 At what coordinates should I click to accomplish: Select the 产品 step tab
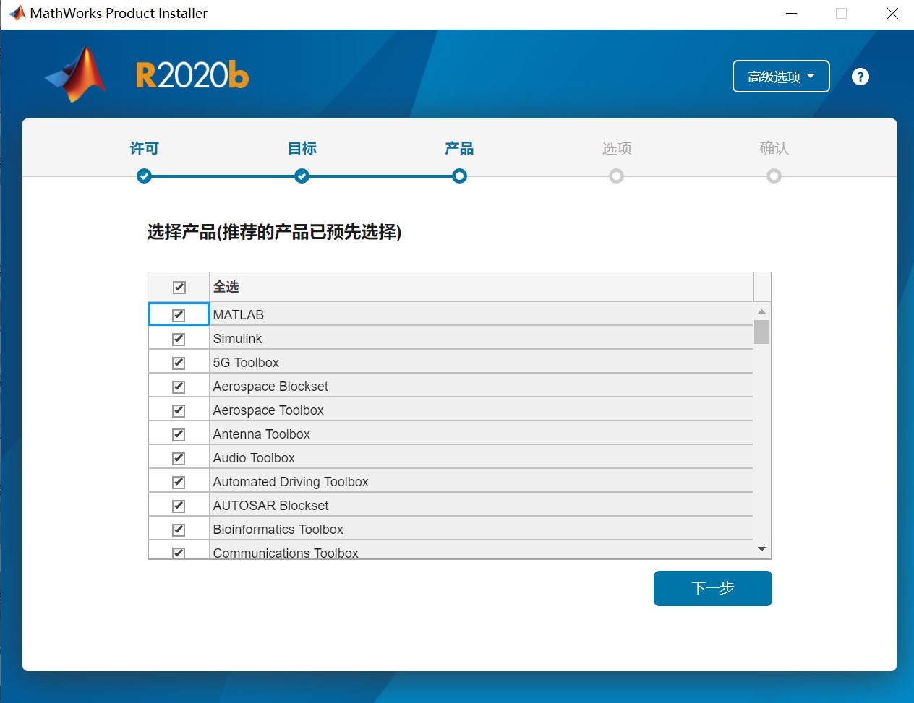[x=459, y=148]
